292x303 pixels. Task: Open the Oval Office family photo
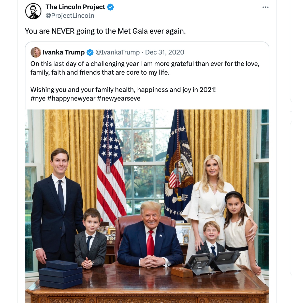147,206
